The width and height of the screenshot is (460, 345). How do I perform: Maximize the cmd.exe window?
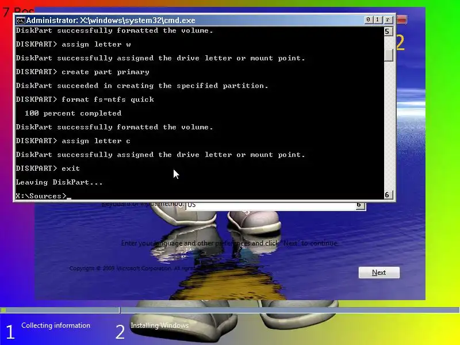coord(378,20)
